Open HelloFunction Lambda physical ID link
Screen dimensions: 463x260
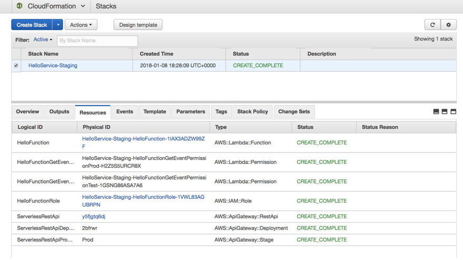point(143,142)
